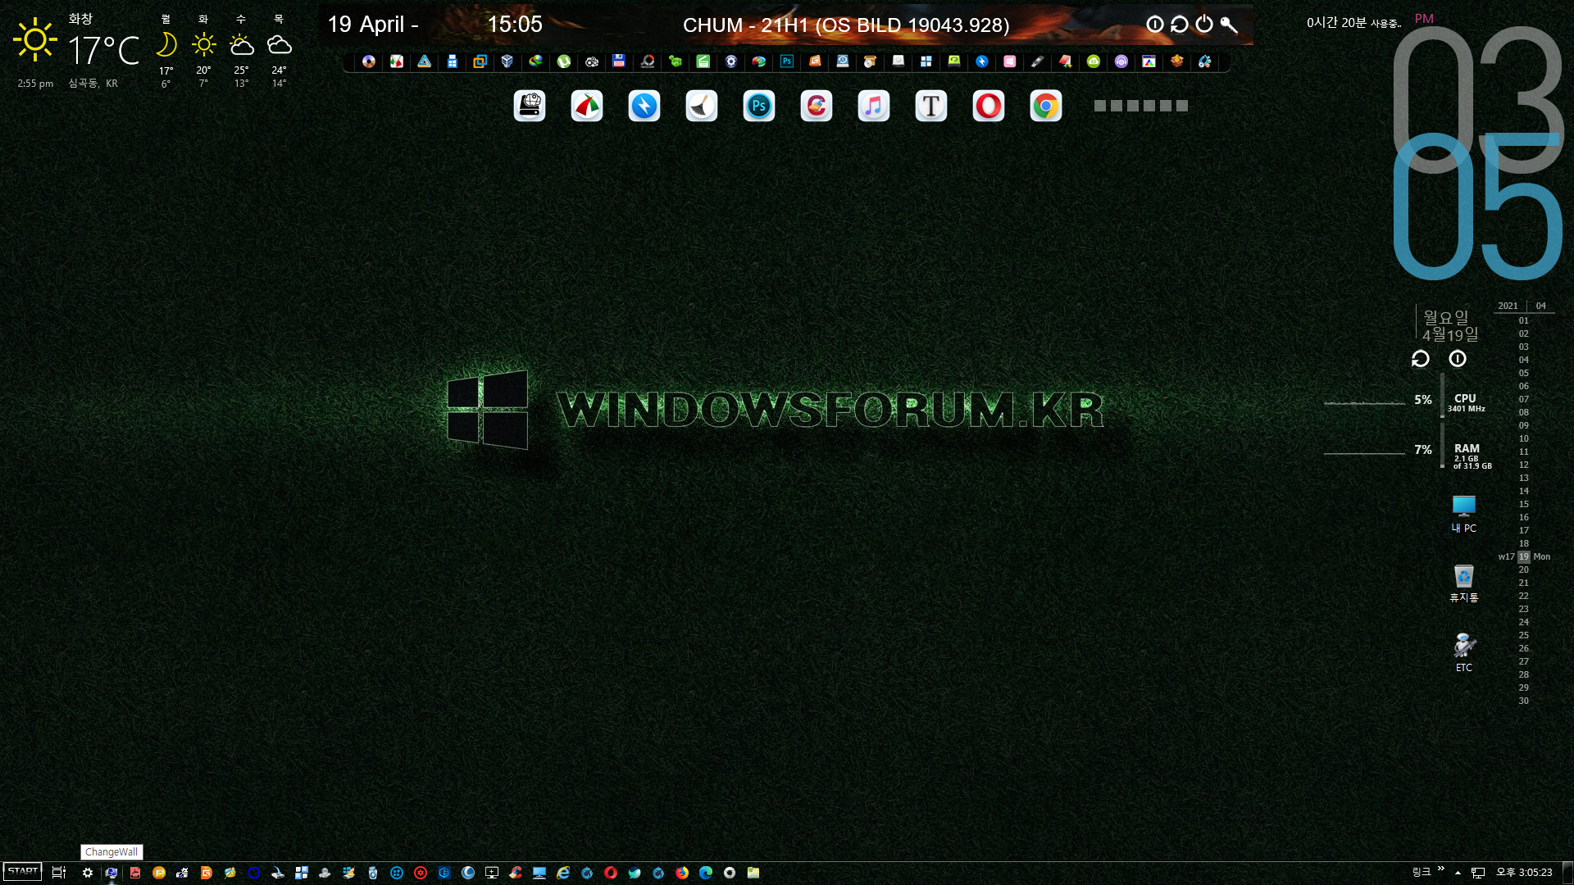This screenshot has width=1574, height=885.
Task: Open CCleaner in the large dock
Action: (x=816, y=106)
